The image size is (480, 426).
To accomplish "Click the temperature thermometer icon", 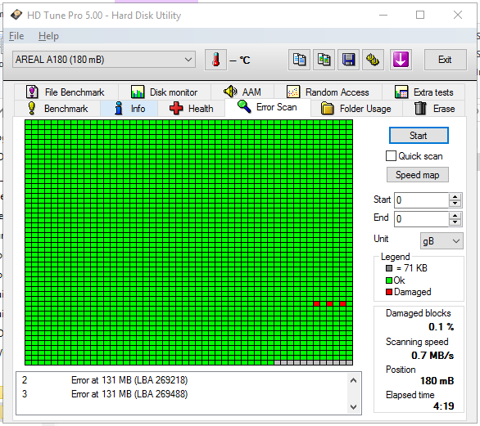I will tap(215, 60).
